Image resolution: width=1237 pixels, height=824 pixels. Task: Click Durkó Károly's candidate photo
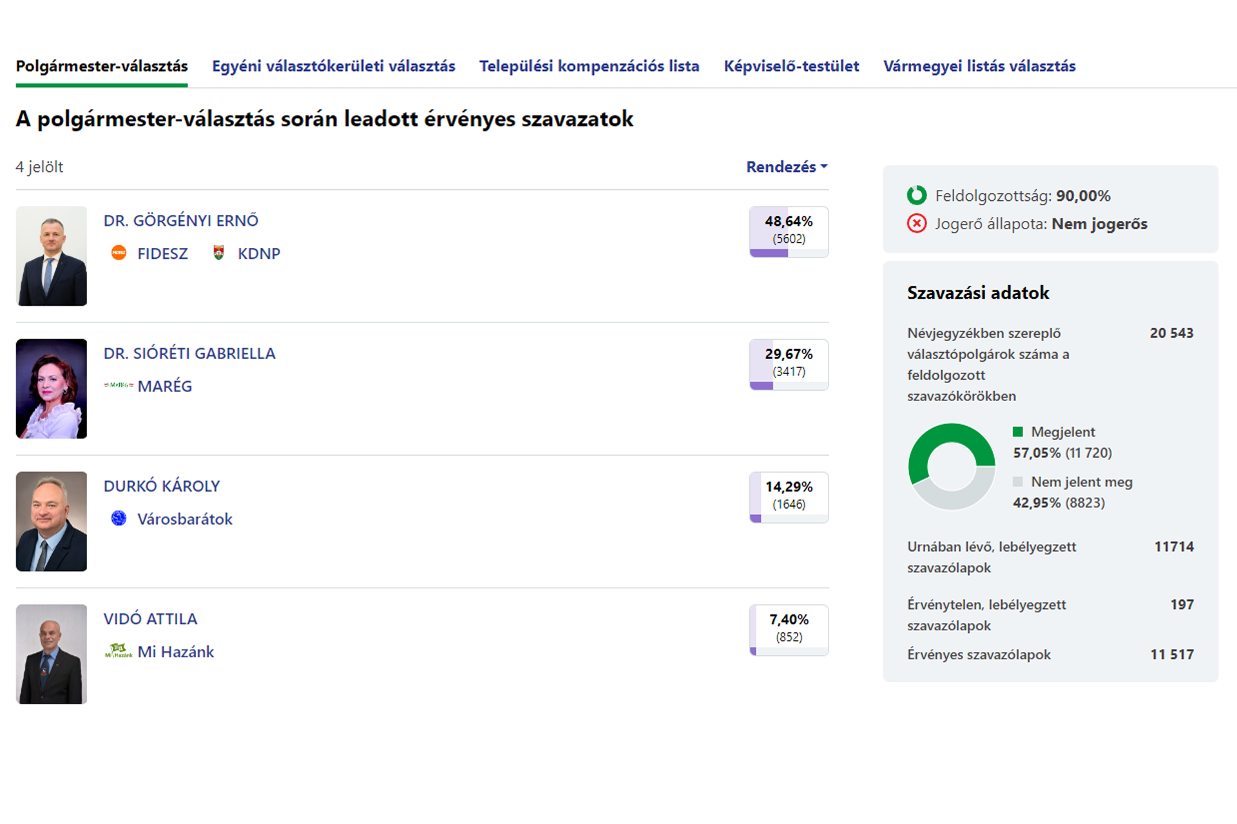coord(52,521)
